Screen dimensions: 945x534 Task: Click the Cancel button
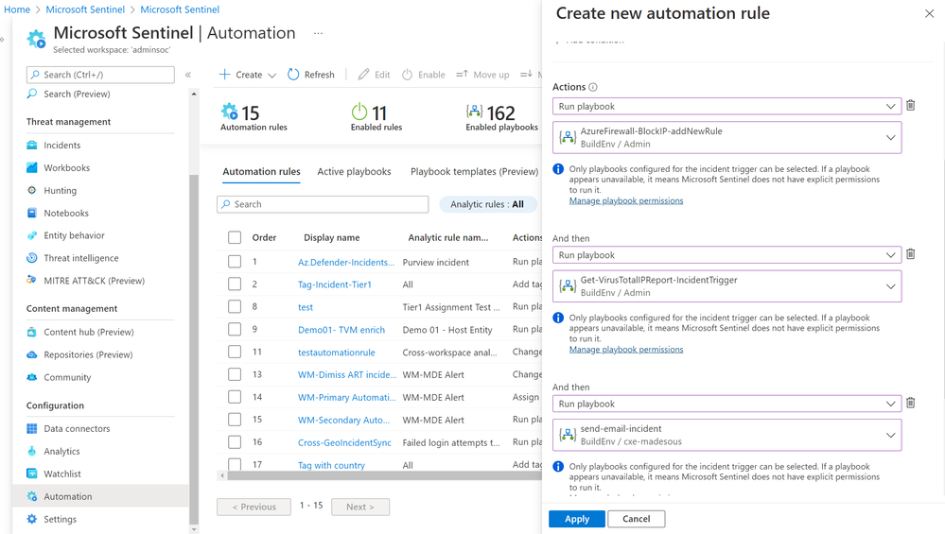tap(636, 519)
